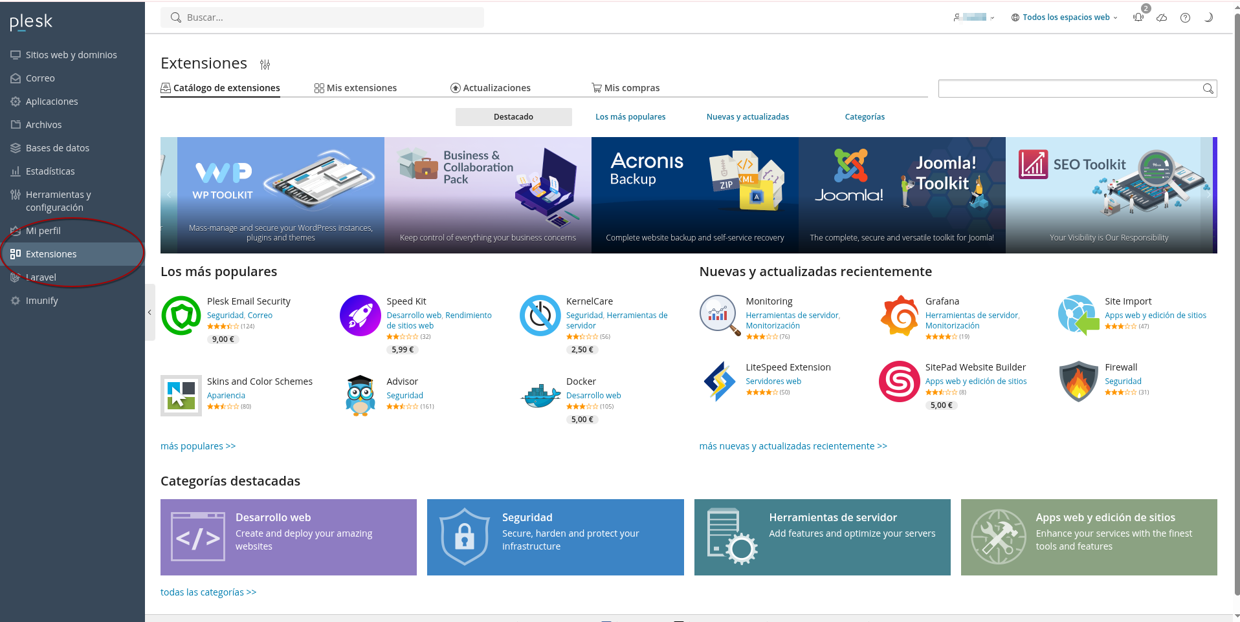The image size is (1240, 622).
Task: Click the catalog search magnifier icon
Action: coord(1208,89)
